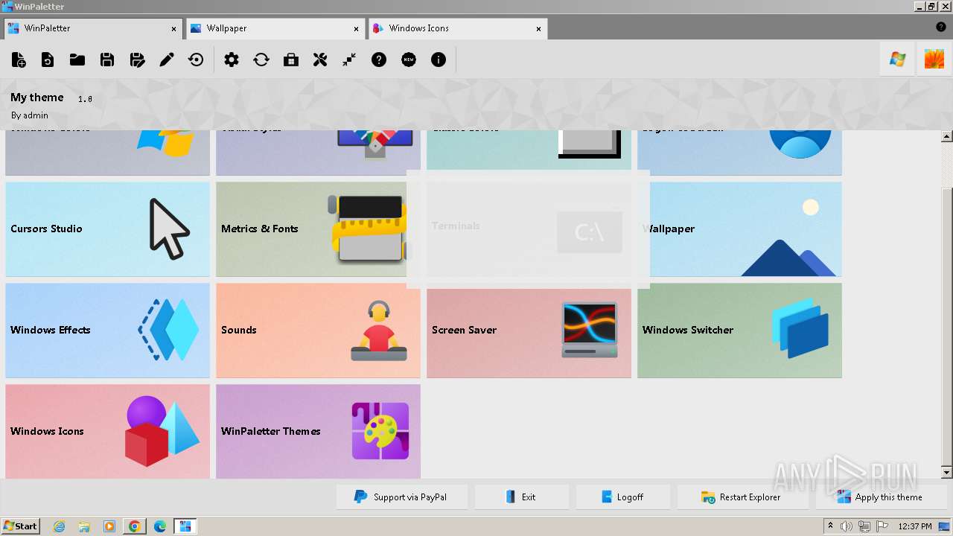
Task: Click the taskbar clock showing 12:37 PM
Action: pos(915,526)
